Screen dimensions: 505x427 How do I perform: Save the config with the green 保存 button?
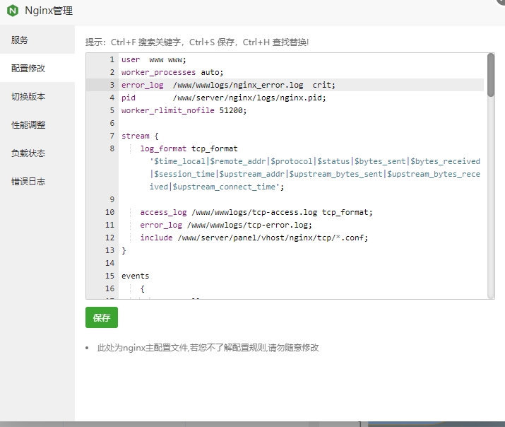point(102,317)
